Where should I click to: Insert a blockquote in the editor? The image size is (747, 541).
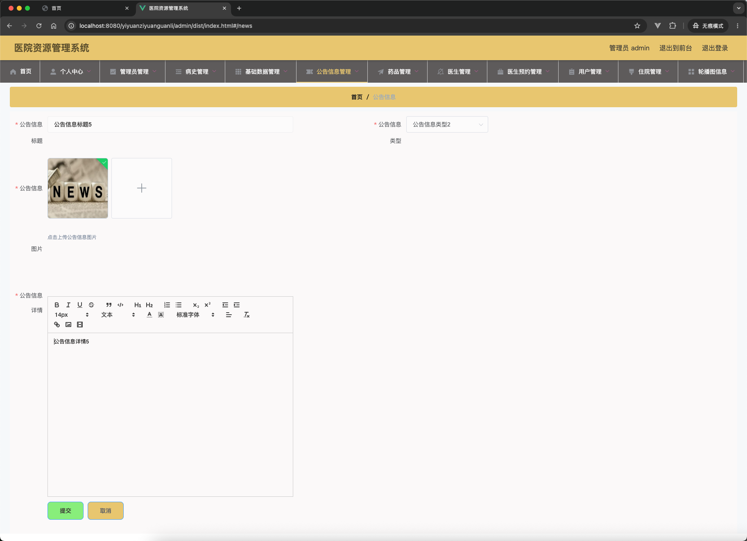click(109, 305)
